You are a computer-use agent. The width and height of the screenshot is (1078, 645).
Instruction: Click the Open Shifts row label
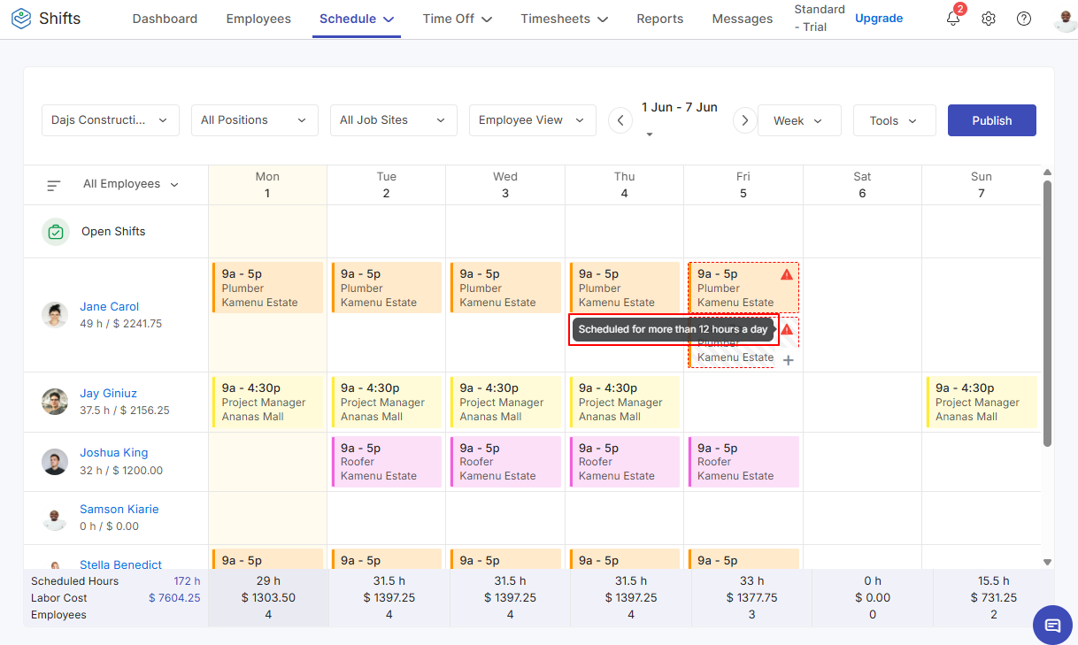click(x=113, y=232)
